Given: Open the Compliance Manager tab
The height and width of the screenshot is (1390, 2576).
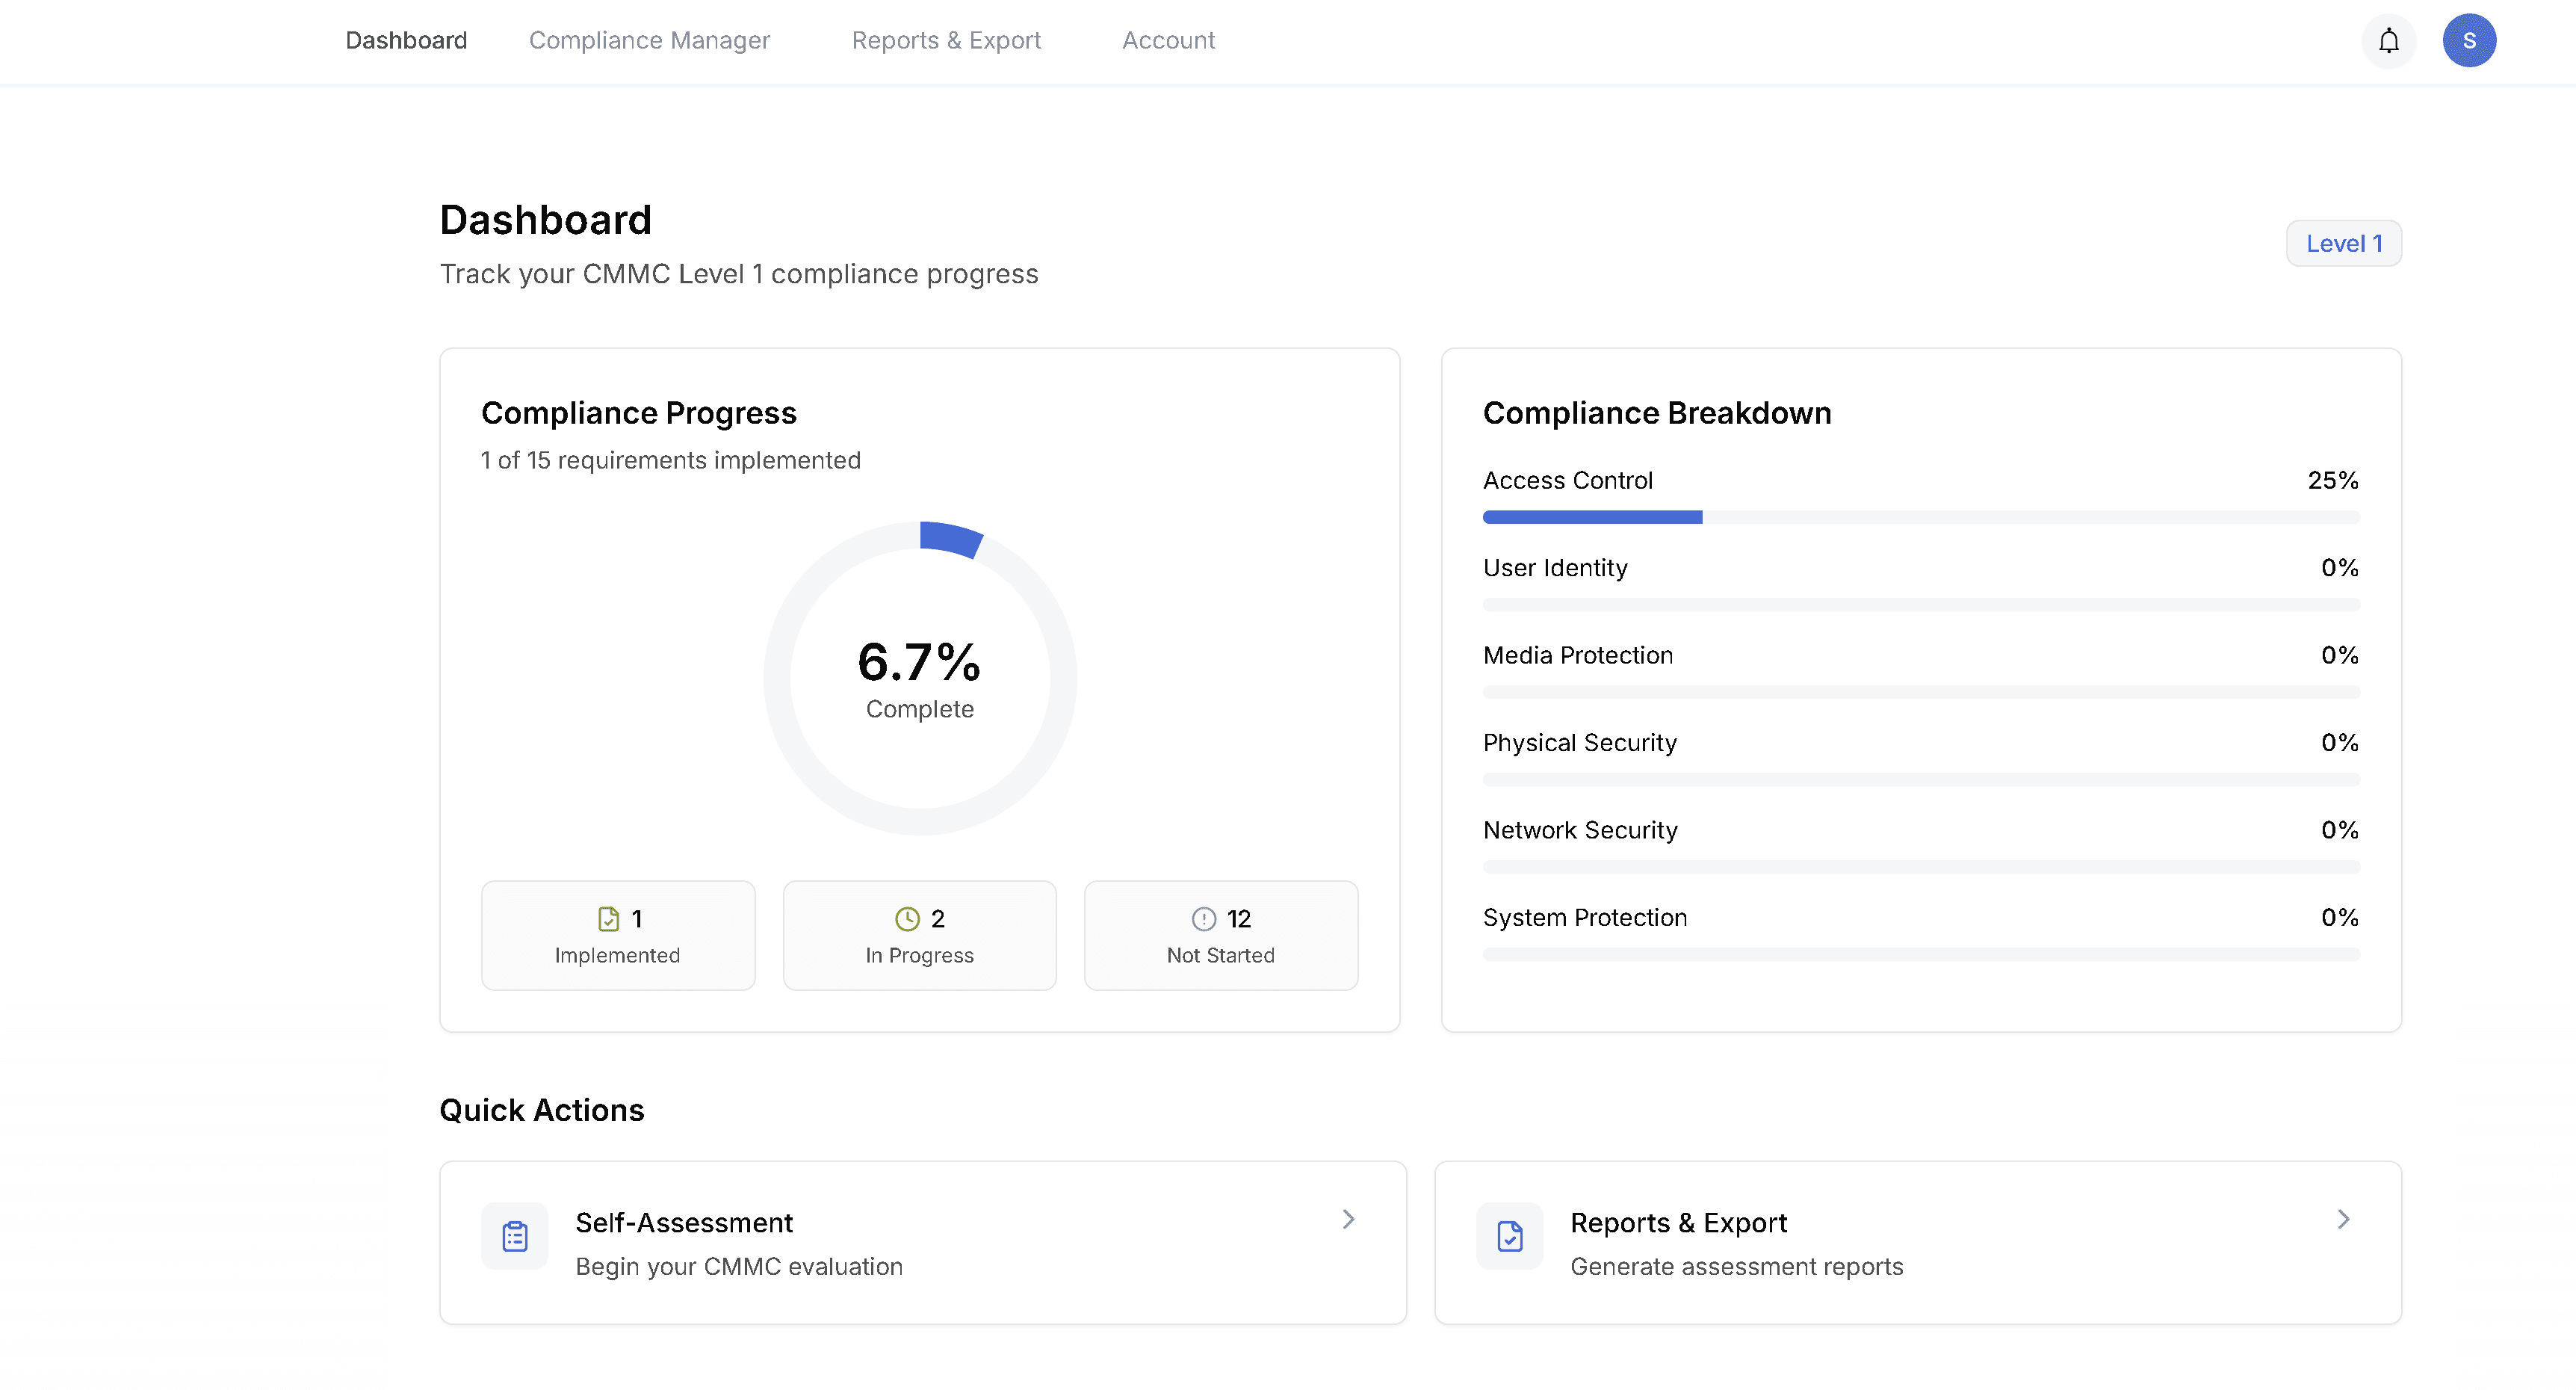Looking at the screenshot, I should point(649,41).
